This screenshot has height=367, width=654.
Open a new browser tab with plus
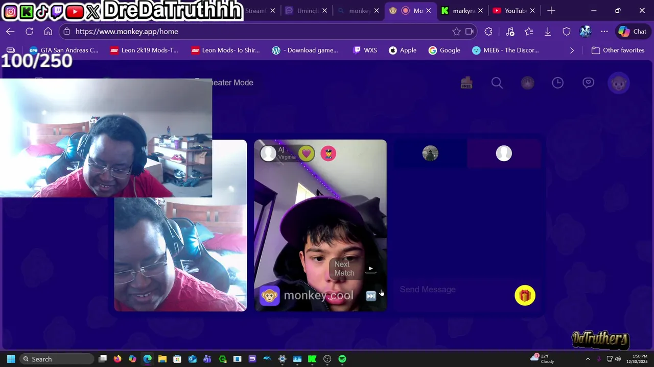click(x=551, y=11)
